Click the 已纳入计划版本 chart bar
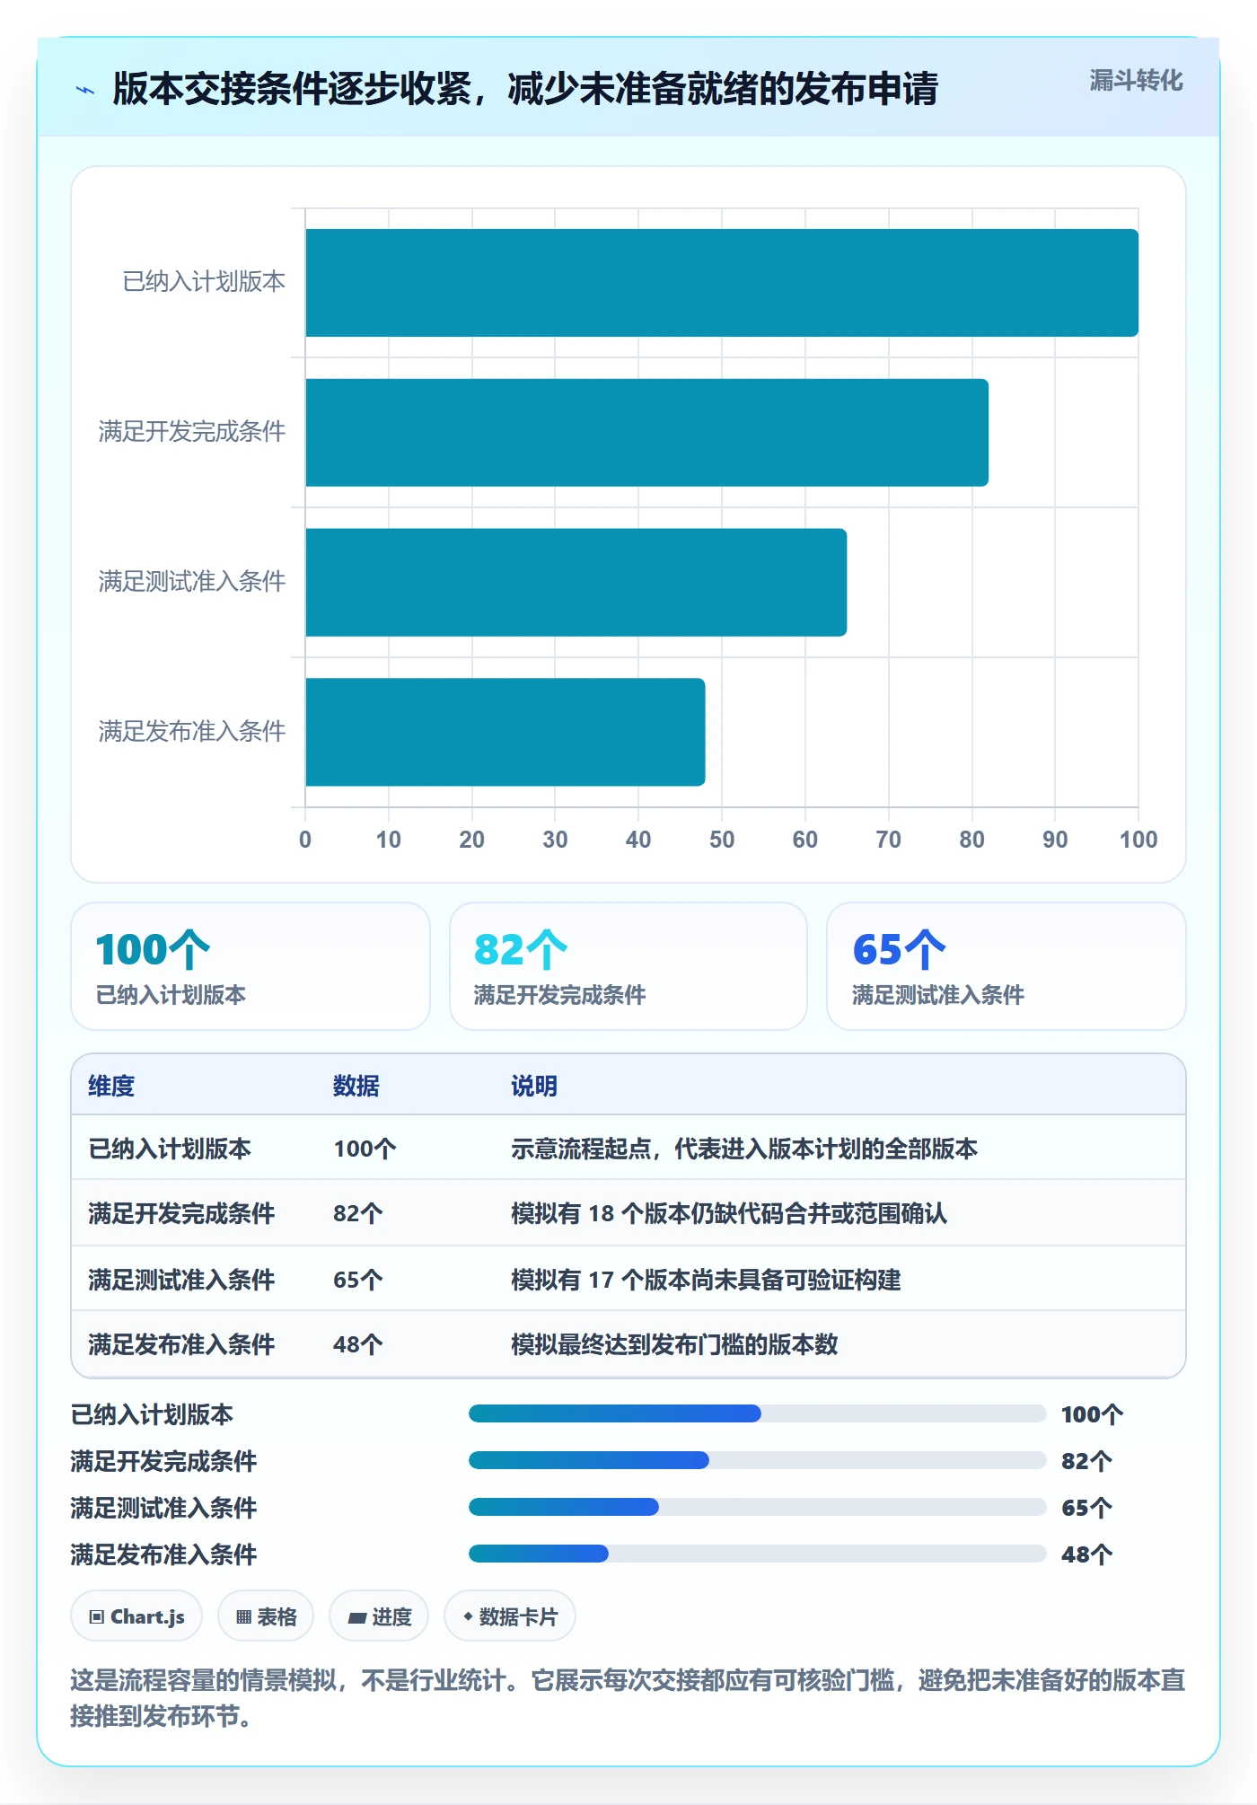Image resolution: width=1257 pixels, height=1805 pixels. point(722,283)
